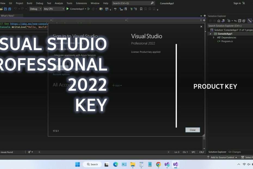Toggle the SPC indentation indicator
This screenshot has height=169, width=253.
click(193, 152)
